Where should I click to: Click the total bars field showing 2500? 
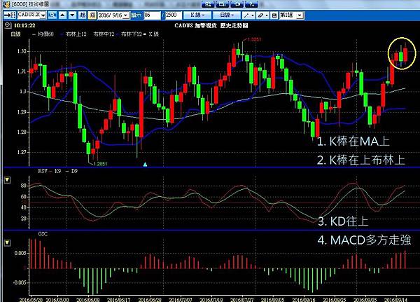coord(173,15)
